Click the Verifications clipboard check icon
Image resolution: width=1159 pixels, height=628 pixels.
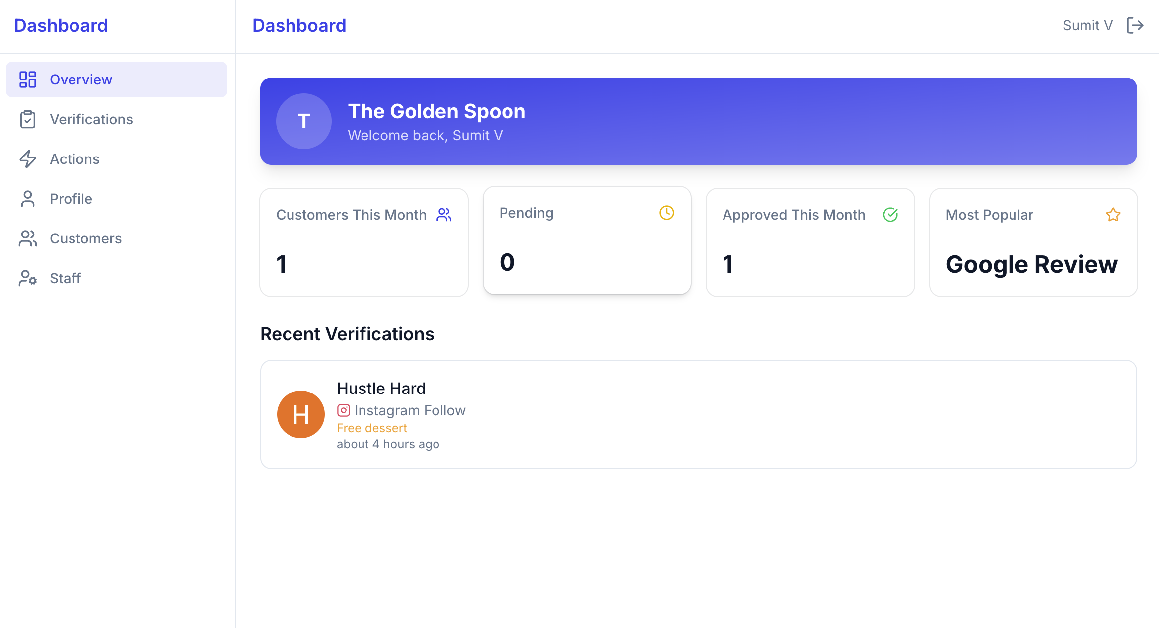28,119
